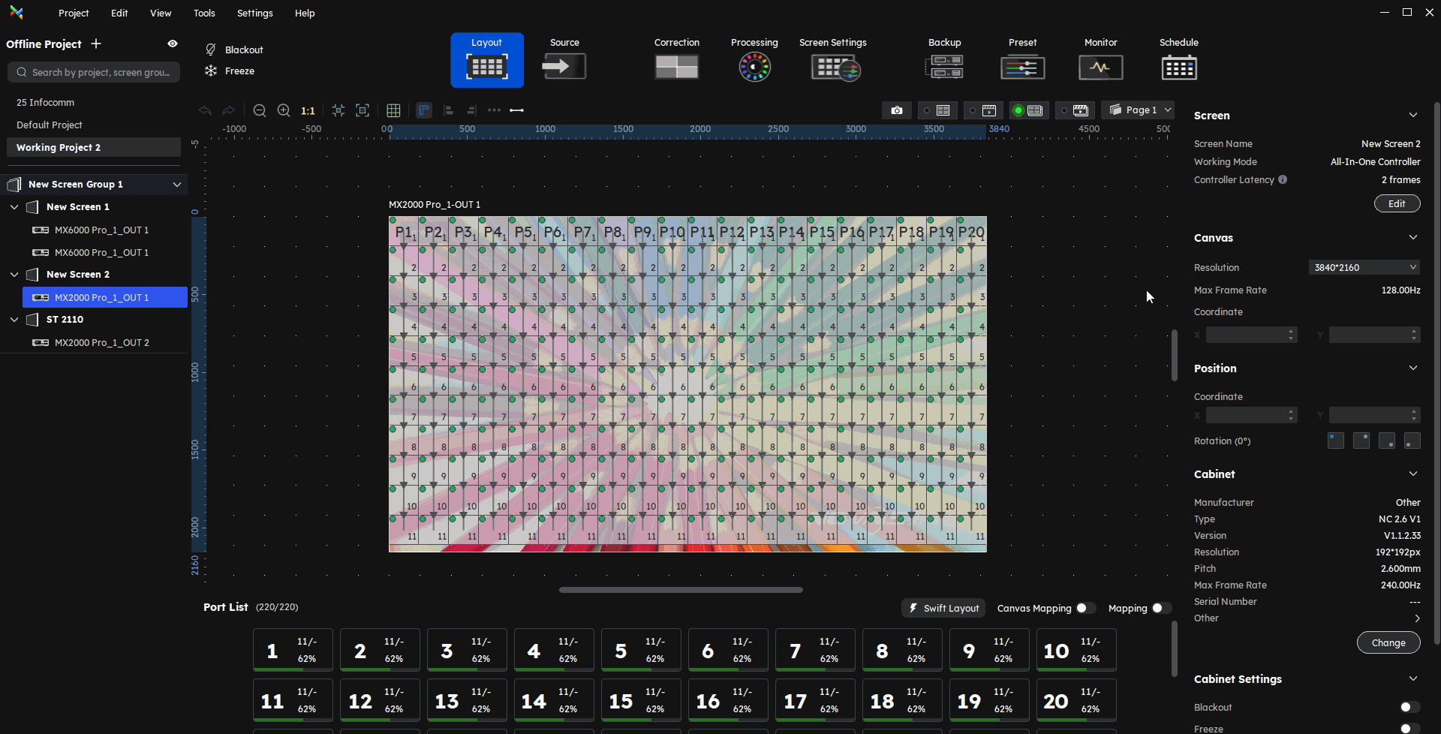Toggle the grid display icon
Screen dimensions: 1441x734
point(393,110)
